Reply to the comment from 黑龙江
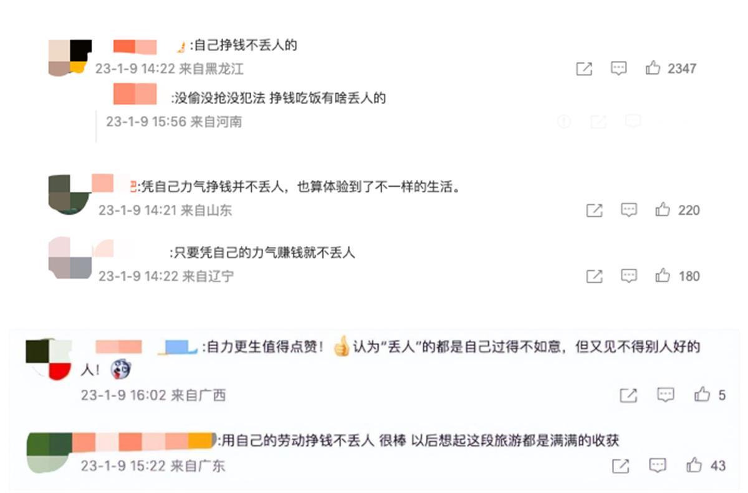This screenshot has width=748, height=493. click(x=618, y=68)
